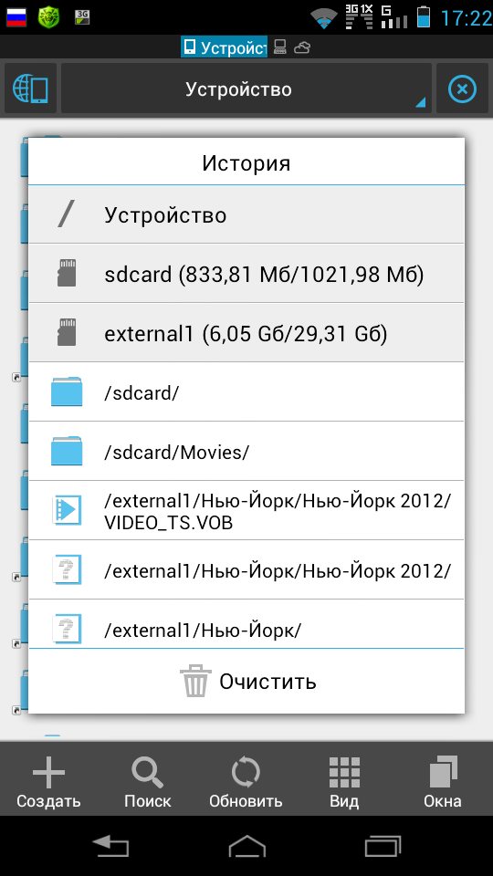Screen dimensions: 493x876
Task: Open sdcard storage entry
Action: [x=246, y=274]
